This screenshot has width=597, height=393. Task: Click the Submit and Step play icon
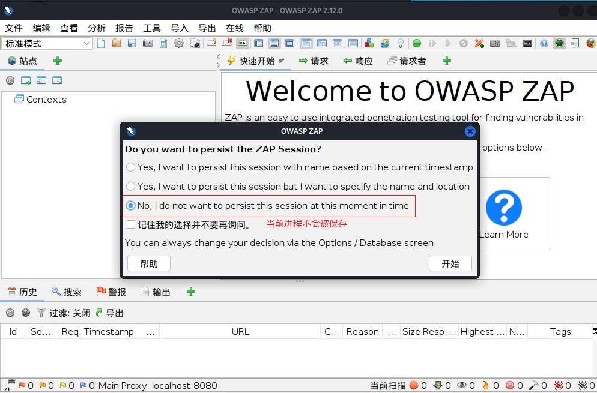[x=432, y=43]
